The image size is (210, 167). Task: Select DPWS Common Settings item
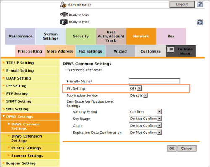click(x=30, y=126)
